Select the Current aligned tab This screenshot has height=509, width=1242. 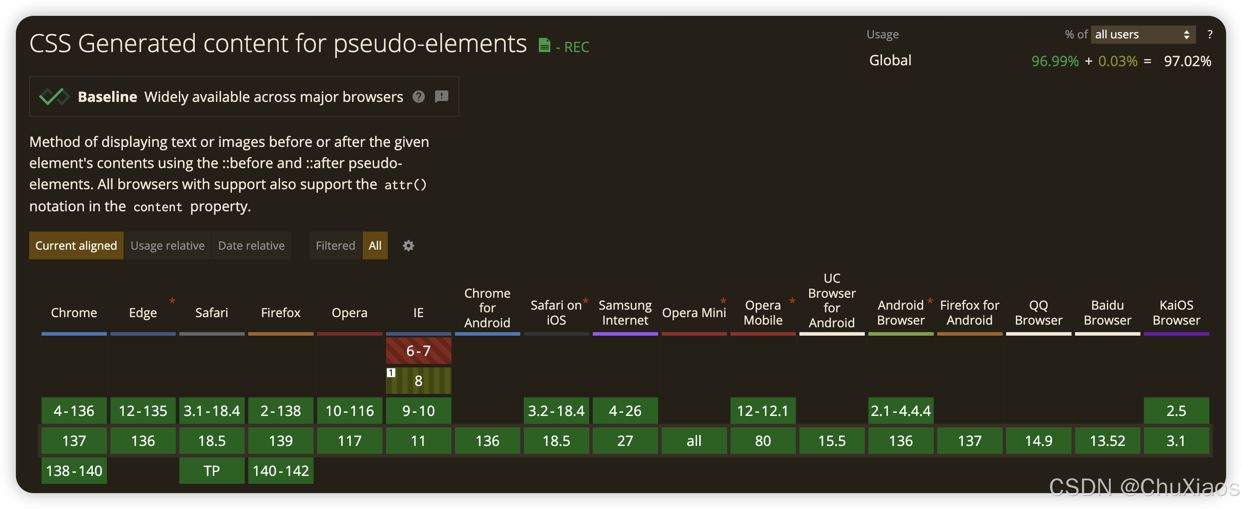pyautogui.click(x=76, y=246)
